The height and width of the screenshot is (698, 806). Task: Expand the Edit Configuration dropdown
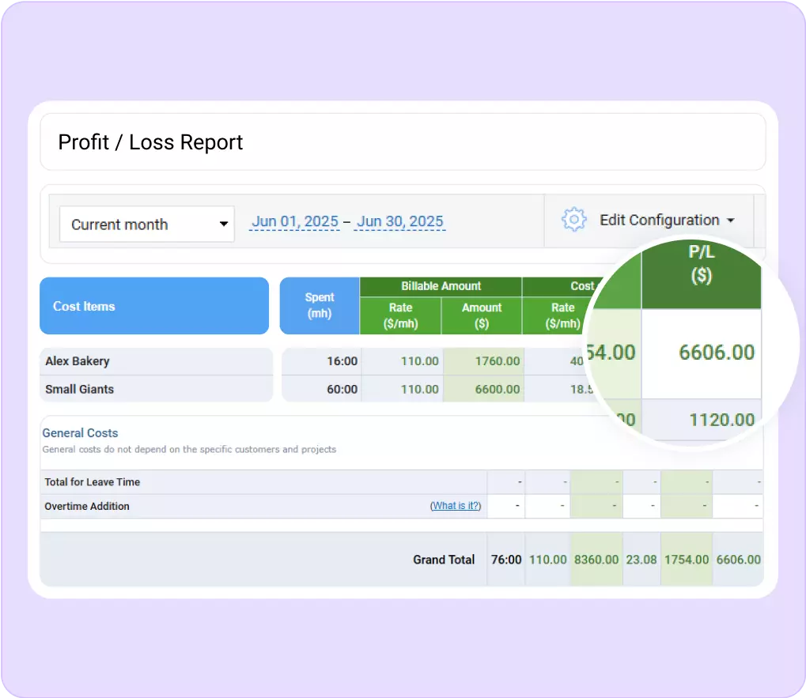click(x=667, y=220)
